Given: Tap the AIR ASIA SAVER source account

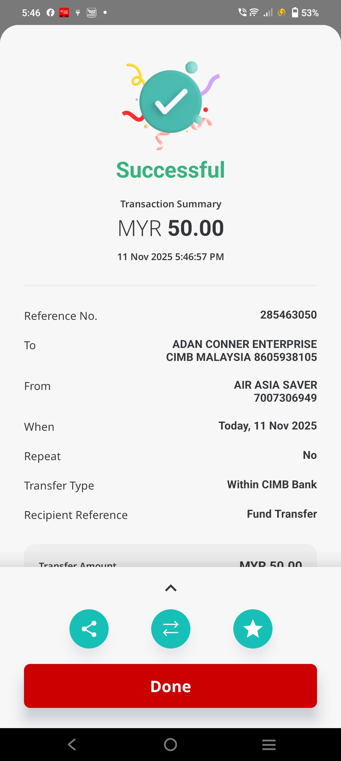Looking at the screenshot, I should coord(275,385).
